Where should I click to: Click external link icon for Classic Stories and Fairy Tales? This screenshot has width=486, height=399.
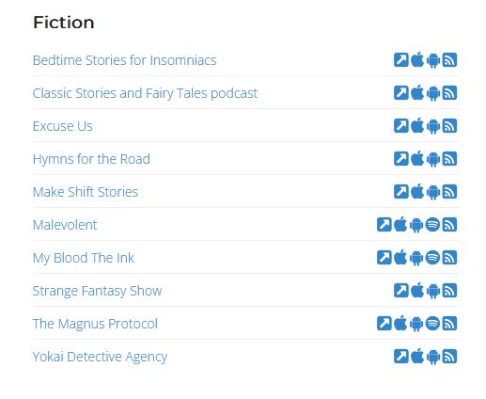click(401, 93)
